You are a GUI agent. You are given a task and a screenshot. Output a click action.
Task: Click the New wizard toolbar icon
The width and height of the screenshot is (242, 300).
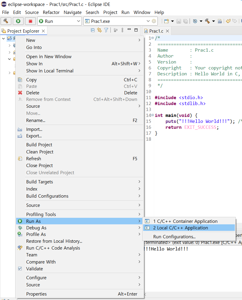pos(166,21)
